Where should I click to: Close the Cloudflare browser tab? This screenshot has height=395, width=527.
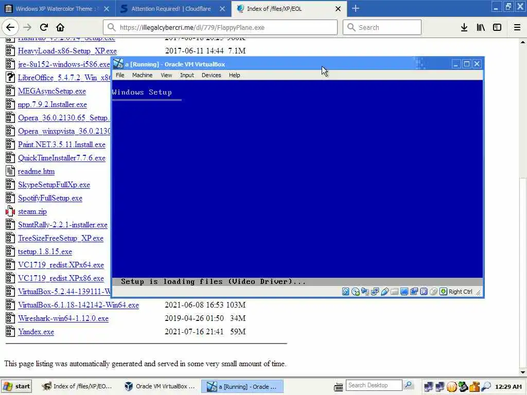coord(222,9)
